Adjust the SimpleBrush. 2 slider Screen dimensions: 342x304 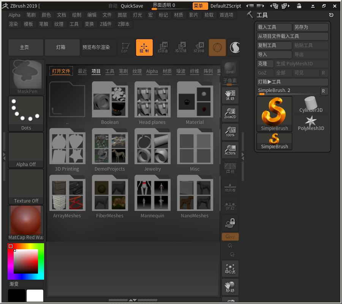pos(288,91)
